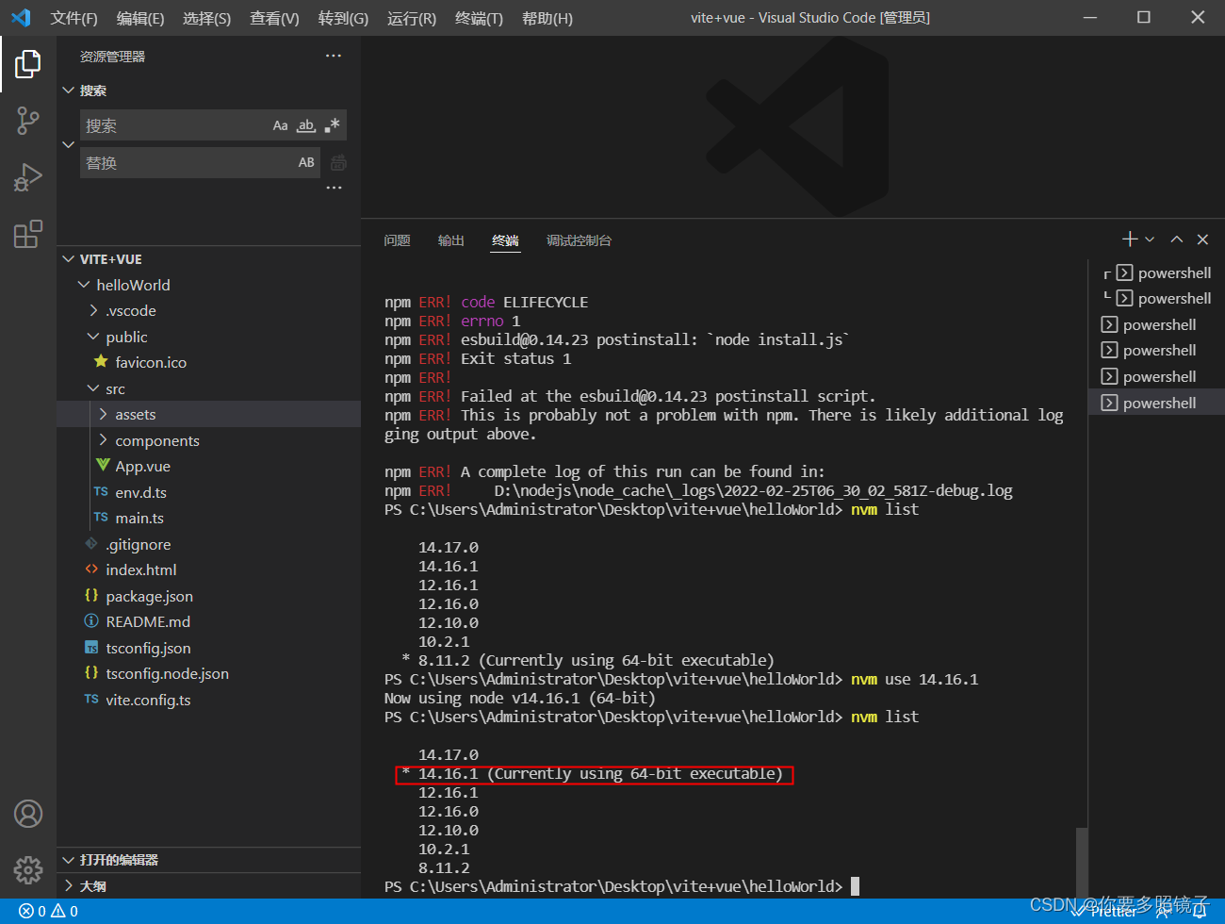
Task: Click the Prettier status bar item
Action: pos(1104,911)
